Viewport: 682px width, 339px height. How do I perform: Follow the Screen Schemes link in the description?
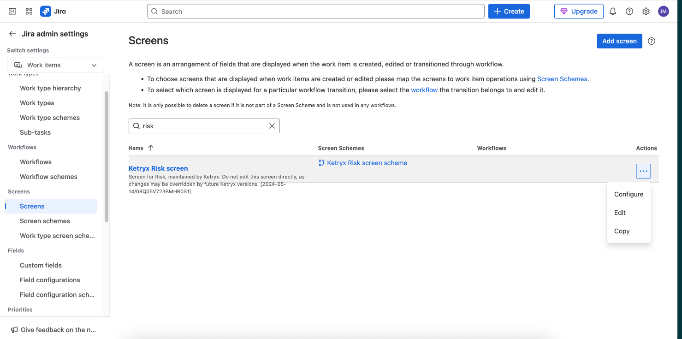pyautogui.click(x=562, y=79)
